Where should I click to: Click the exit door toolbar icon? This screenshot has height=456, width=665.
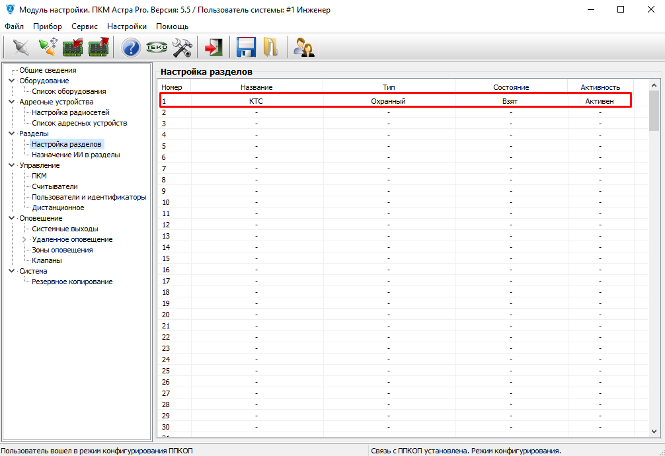tap(214, 47)
